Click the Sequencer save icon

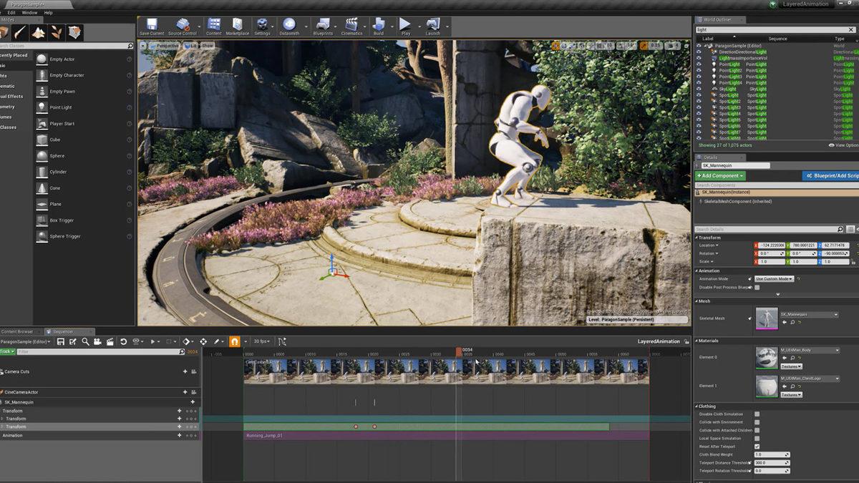(61, 342)
